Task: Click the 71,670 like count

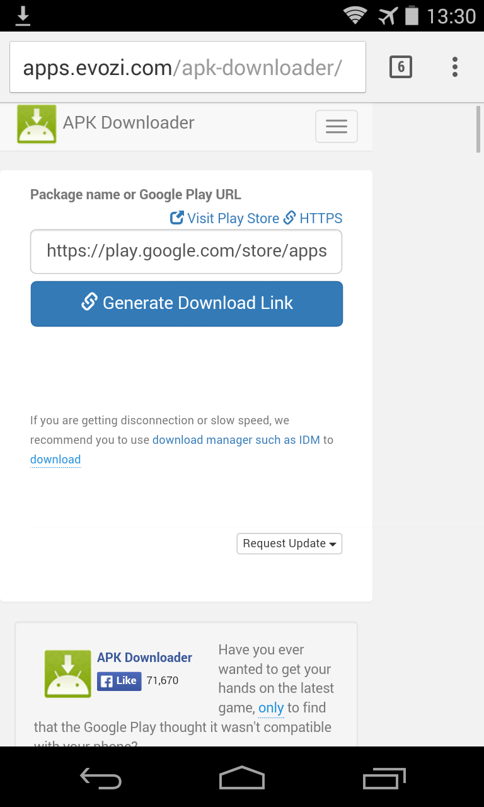Action: [x=163, y=681]
